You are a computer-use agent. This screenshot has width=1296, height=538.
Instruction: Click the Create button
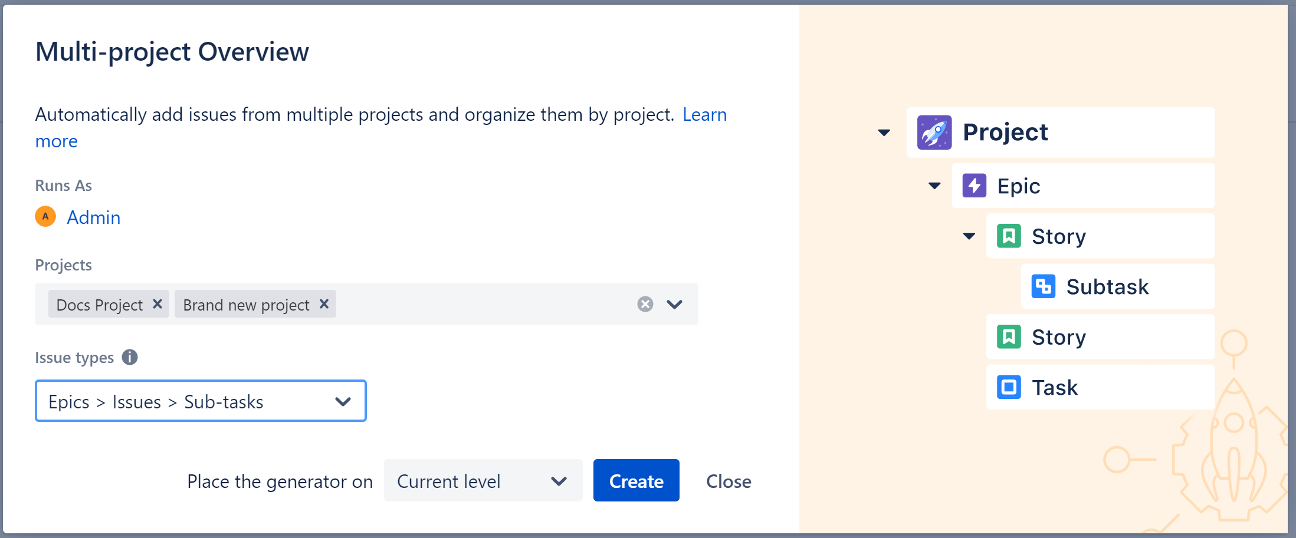pos(636,481)
